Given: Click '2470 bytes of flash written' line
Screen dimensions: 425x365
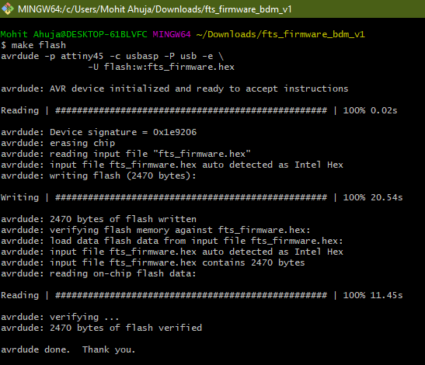Looking at the screenshot, I should 99,219.
